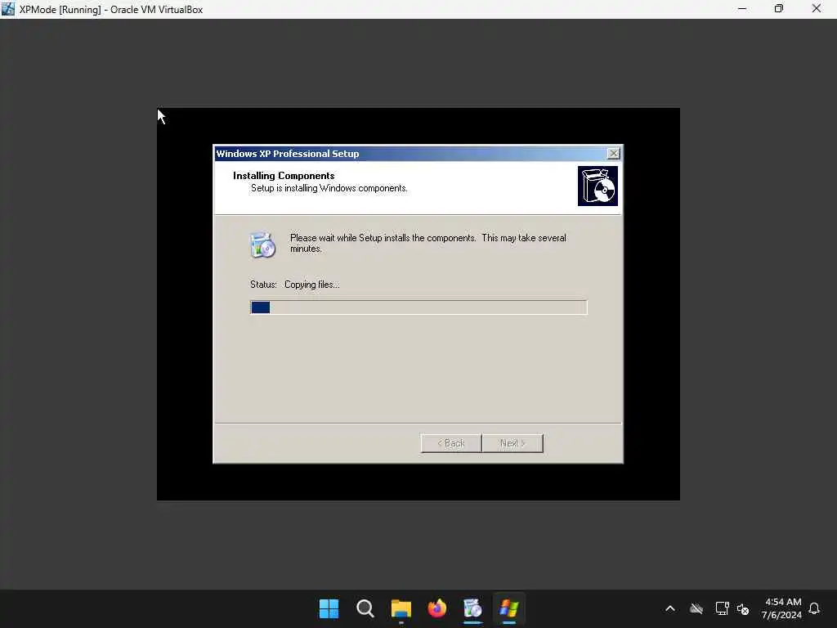The image size is (837, 628).
Task: Close the Windows XP Professional Setup dialog
Action: 613,154
